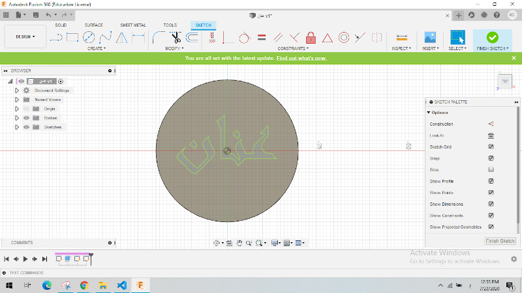Expand the Document Settings tree node
522x293 pixels.
coord(17,91)
